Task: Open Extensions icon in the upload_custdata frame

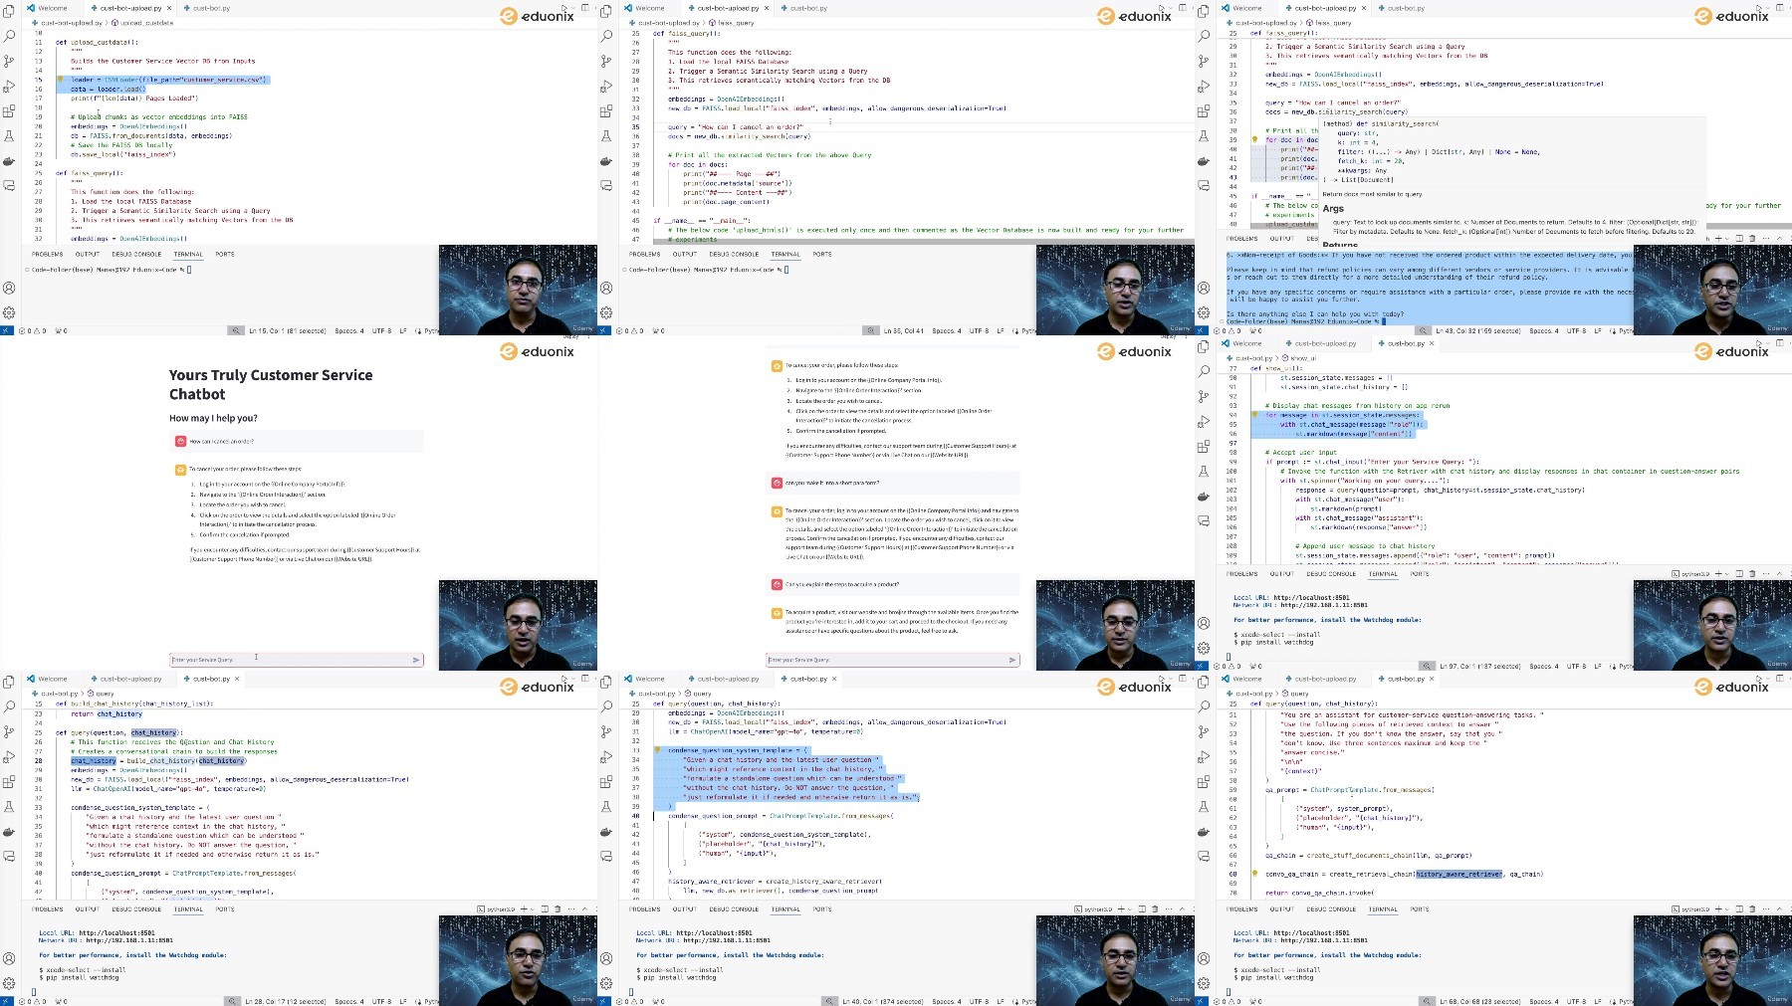Action: pos(9,111)
